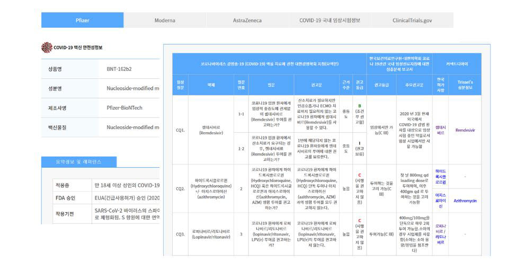516x264 pixels.
Task: Click the 렘데시비르 (Remdesivir) cell in 약제 column
Action: click(x=211, y=130)
